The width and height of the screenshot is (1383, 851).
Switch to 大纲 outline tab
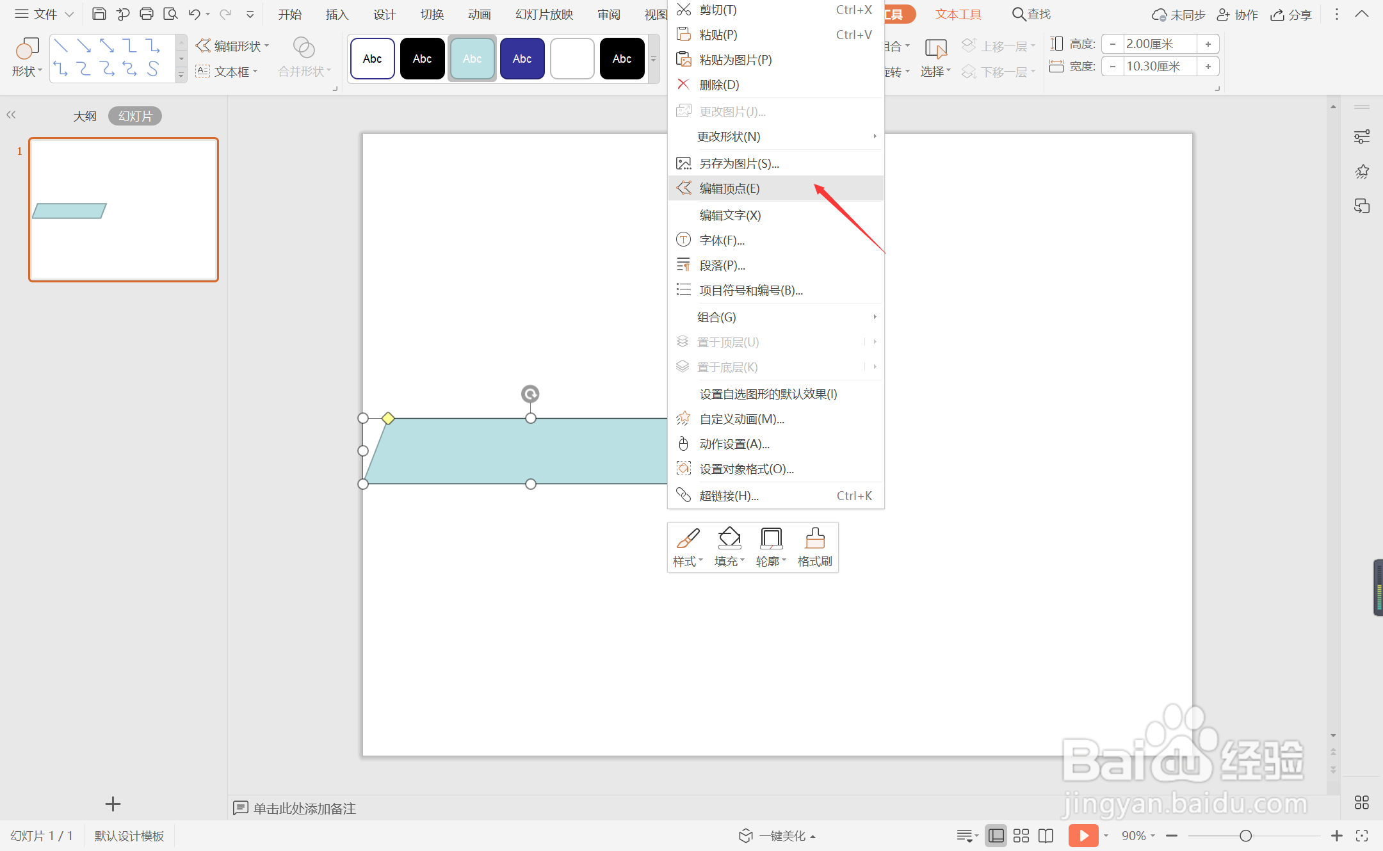[85, 116]
